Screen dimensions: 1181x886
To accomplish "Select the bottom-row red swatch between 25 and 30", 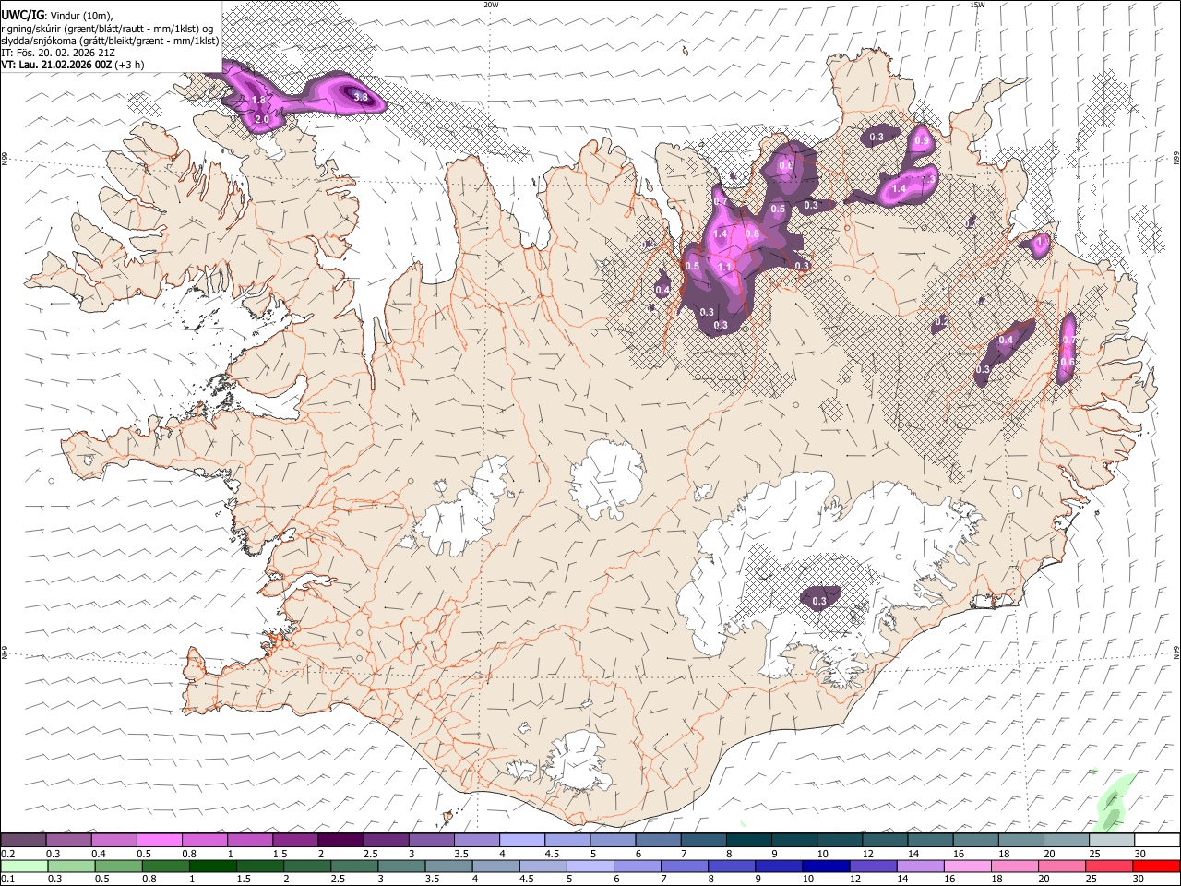I will click(x=1110, y=867).
